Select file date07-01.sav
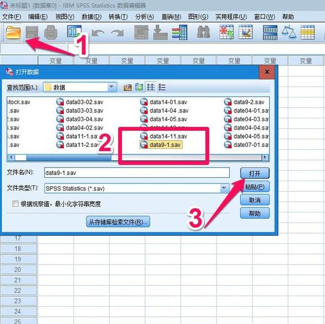This screenshot has height=324, width=325. (x=247, y=145)
